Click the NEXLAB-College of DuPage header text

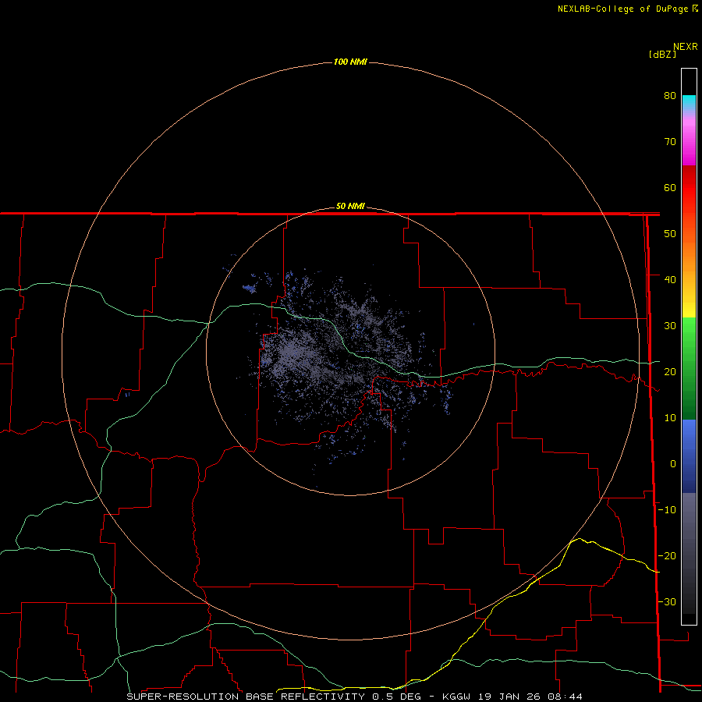tap(622, 9)
